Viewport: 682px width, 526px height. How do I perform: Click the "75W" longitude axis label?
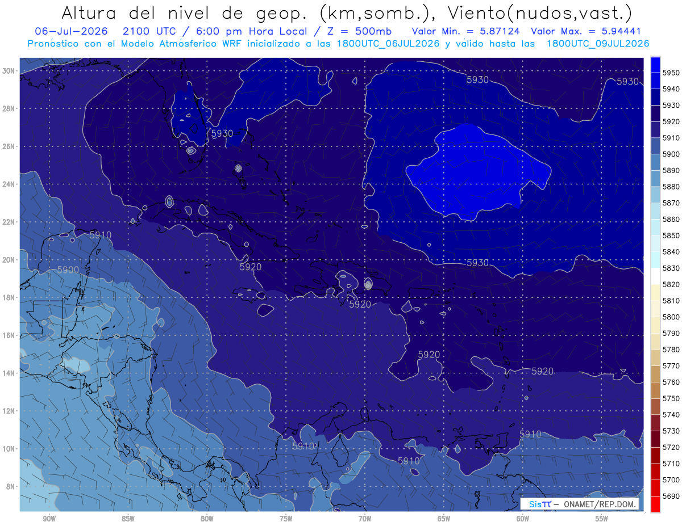(286, 519)
